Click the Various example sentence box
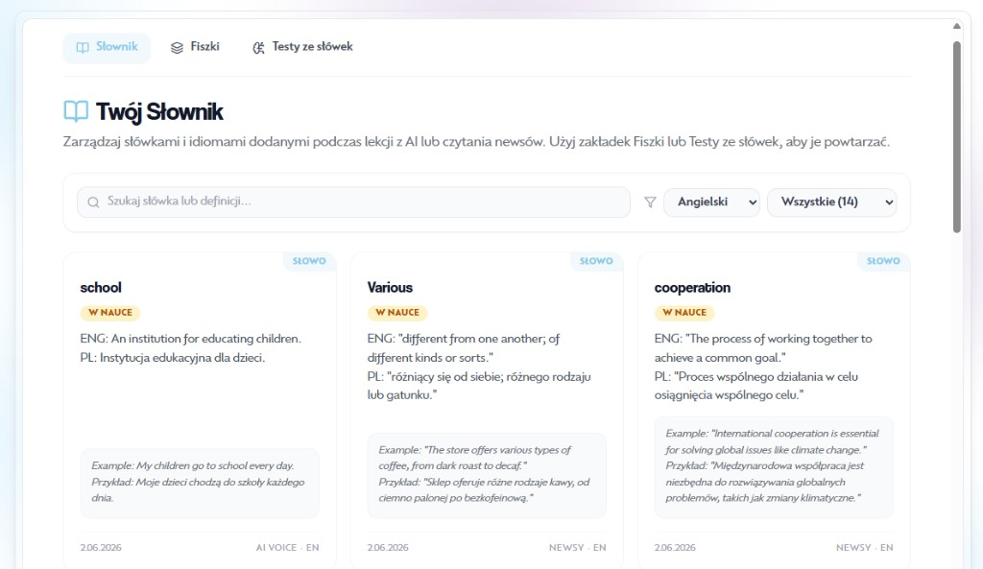 point(487,474)
